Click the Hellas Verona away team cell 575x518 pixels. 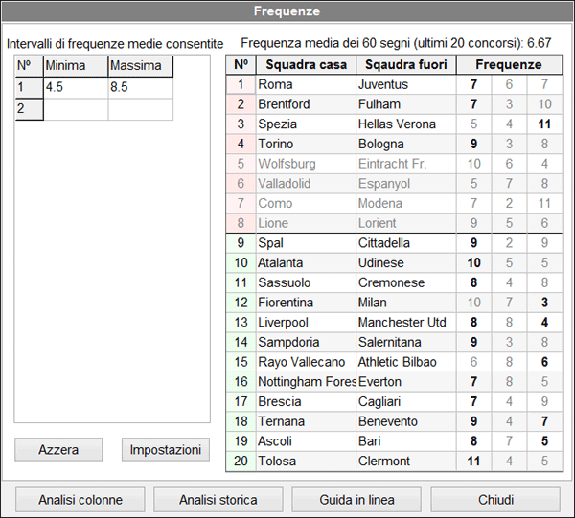coord(403,124)
